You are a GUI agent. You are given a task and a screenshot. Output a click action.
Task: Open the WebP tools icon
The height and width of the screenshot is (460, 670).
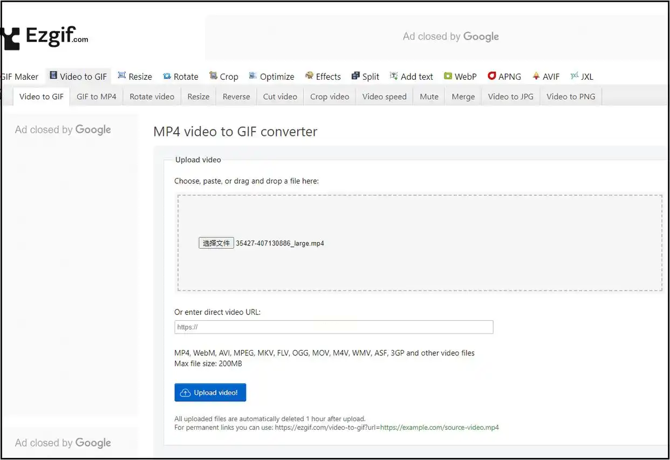click(448, 76)
